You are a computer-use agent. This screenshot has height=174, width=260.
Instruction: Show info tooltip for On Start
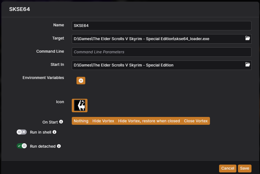61,122
